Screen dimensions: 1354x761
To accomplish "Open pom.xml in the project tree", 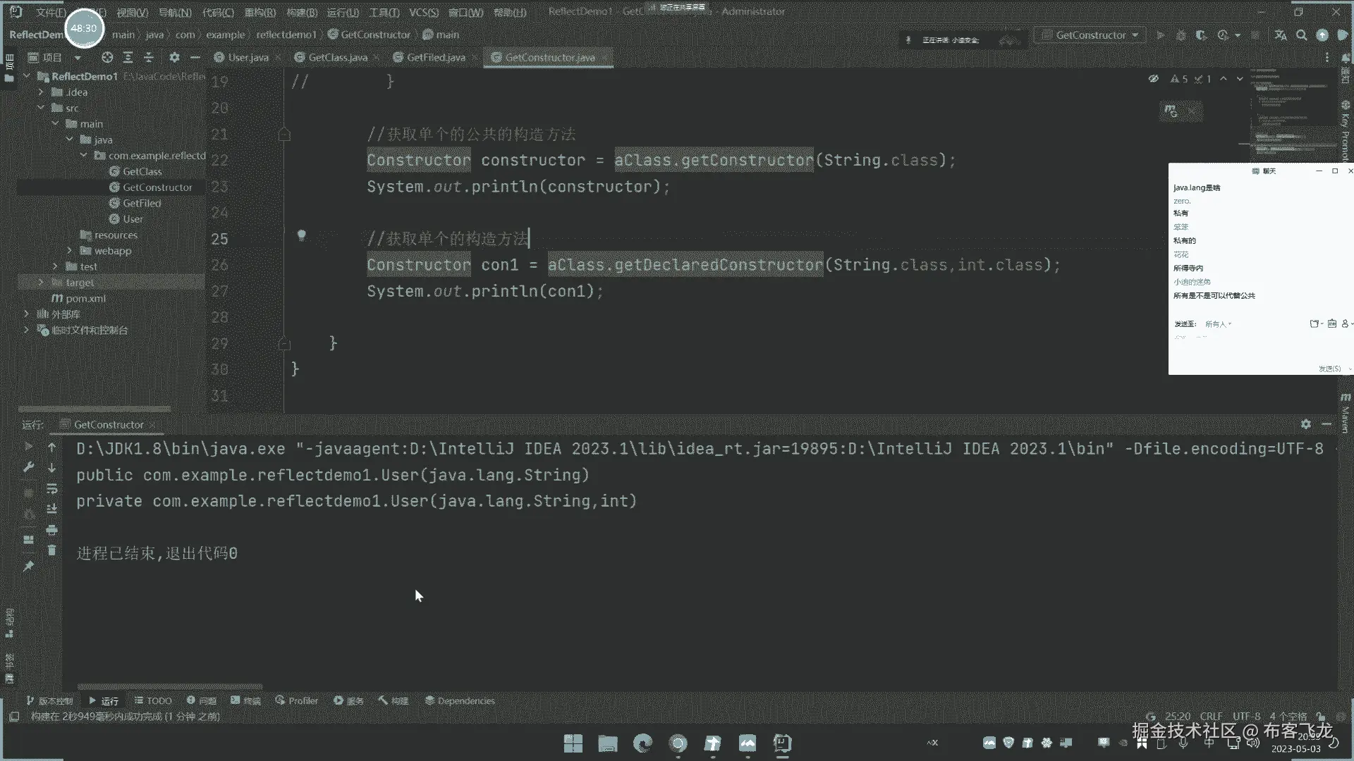I will point(85,298).
